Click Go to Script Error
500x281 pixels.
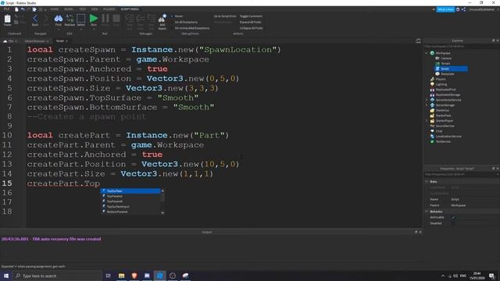point(225,16)
